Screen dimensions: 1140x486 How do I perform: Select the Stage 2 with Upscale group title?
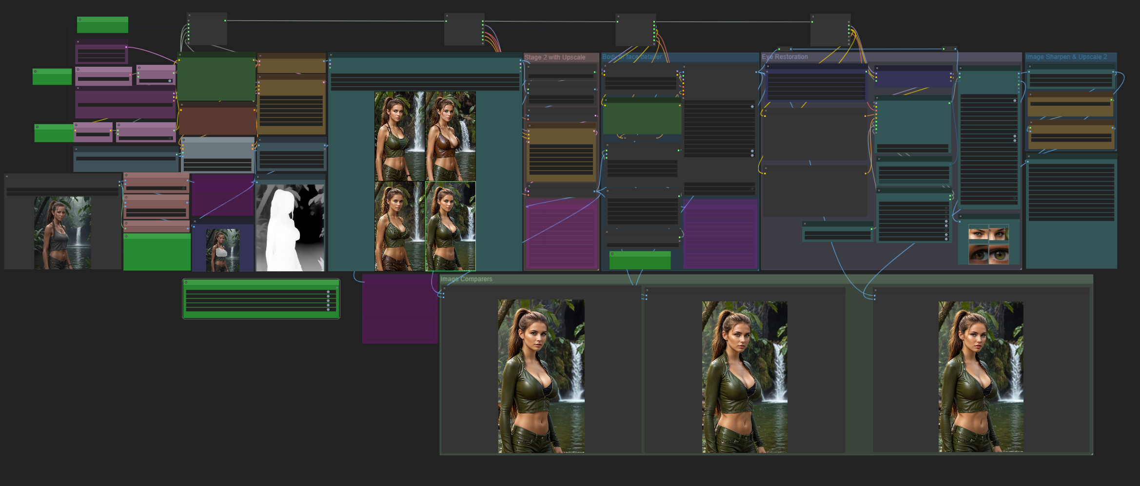pos(555,57)
